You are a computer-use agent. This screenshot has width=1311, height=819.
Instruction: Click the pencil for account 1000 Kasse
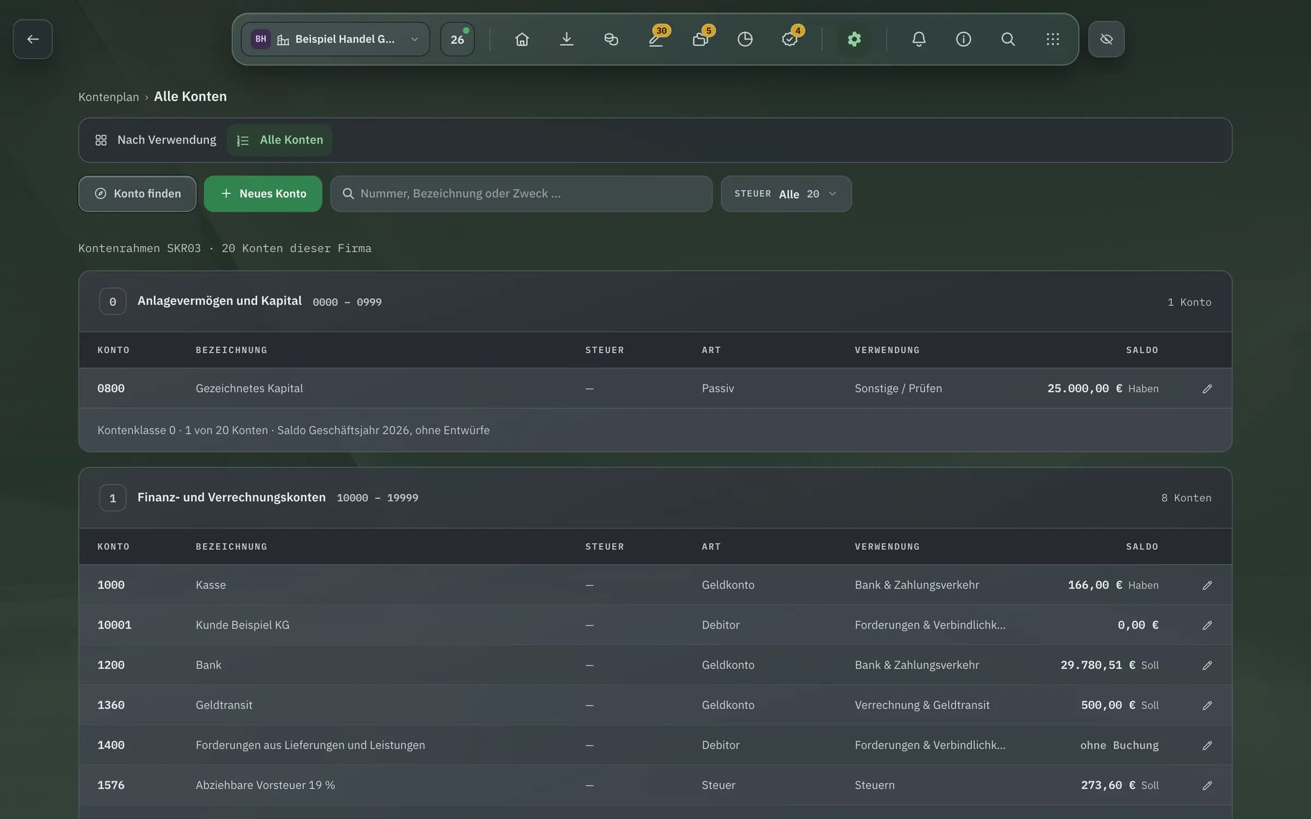1207,585
